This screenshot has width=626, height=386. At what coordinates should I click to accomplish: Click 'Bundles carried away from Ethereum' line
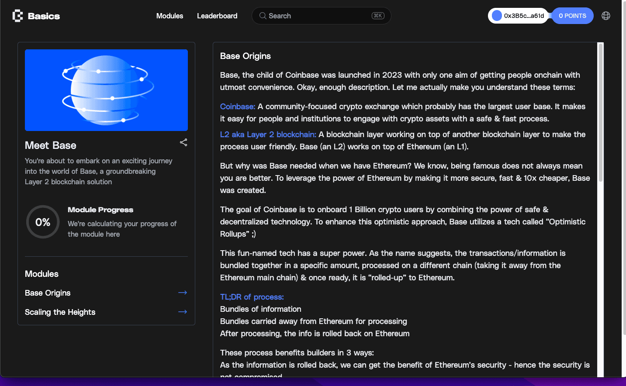[314, 321]
